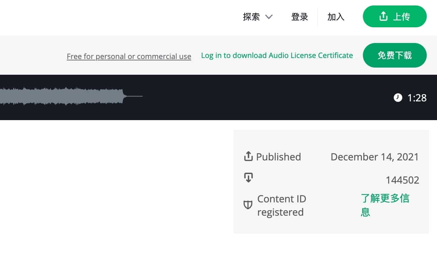Click the December 14, 2021 publish date
The image size is (437, 273).
tap(375, 157)
